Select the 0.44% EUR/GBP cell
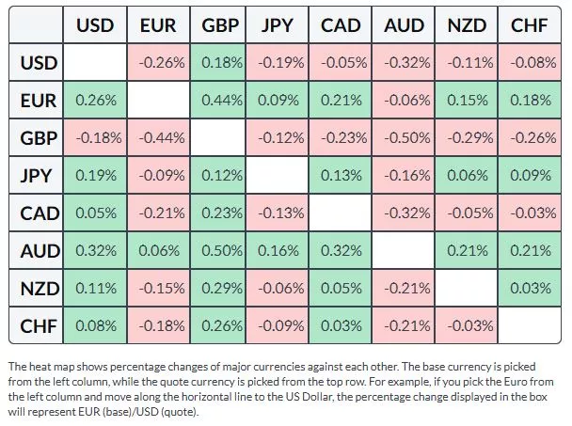This screenshot has height=426, width=572. 219,100
